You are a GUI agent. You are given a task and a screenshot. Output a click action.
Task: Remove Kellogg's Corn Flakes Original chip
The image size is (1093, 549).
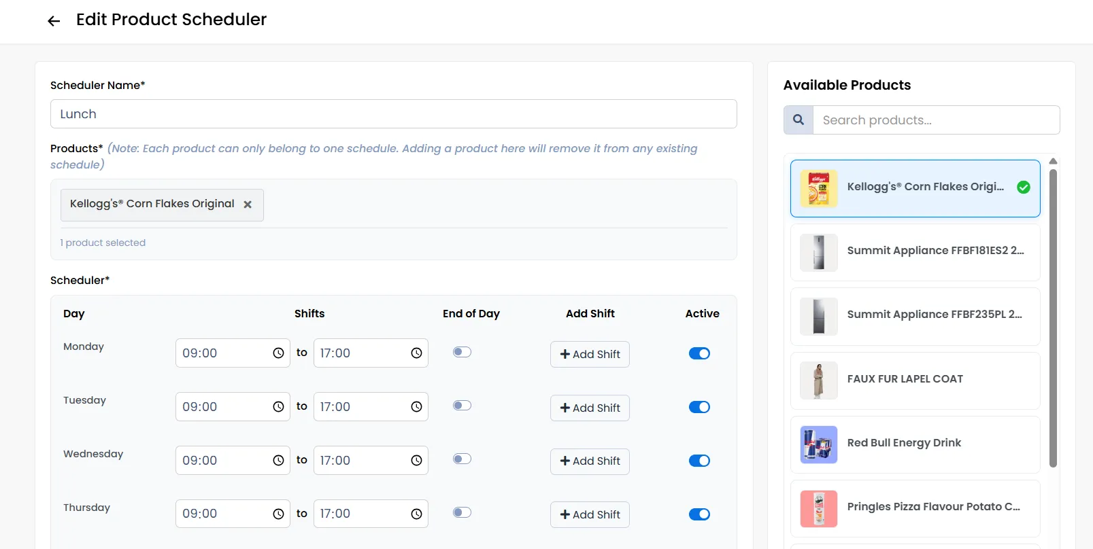coord(248,205)
